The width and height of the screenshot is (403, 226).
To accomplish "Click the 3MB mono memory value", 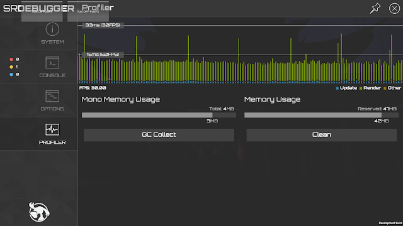I will point(212,121).
